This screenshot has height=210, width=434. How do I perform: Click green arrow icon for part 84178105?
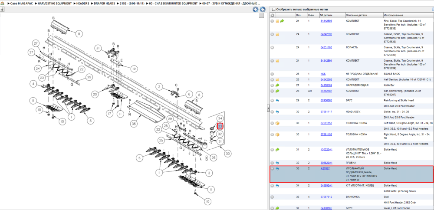pos(277,208)
